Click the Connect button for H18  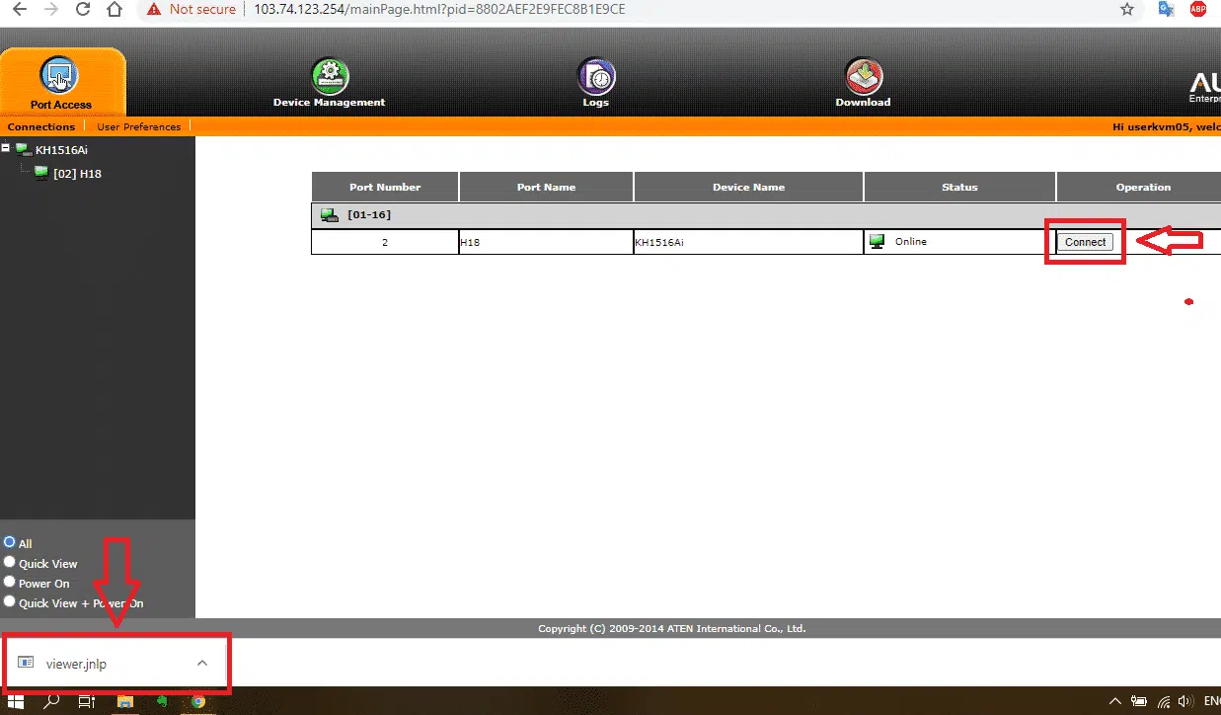pyautogui.click(x=1085, y=242)
